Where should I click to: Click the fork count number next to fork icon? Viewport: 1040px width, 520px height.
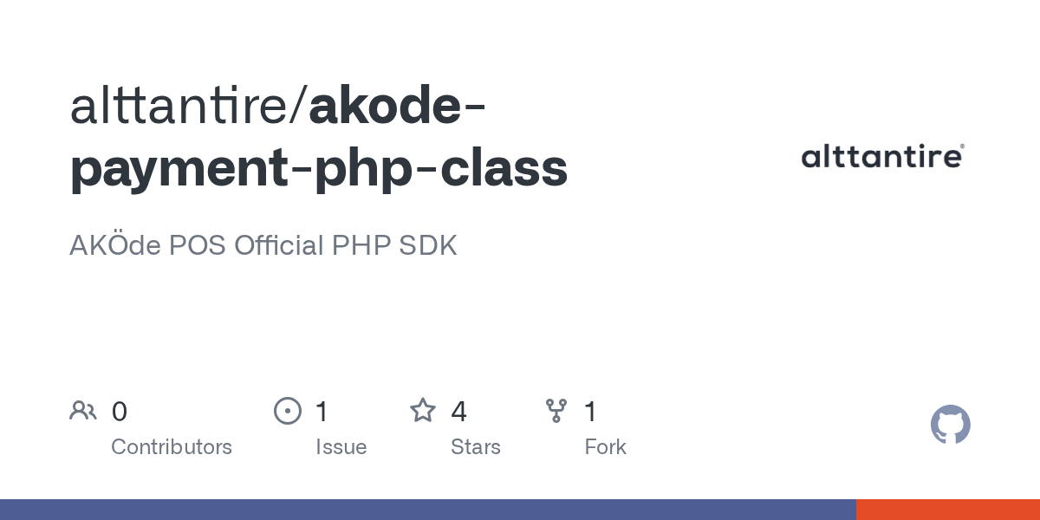pyautogui.click(x=591, y=412)
